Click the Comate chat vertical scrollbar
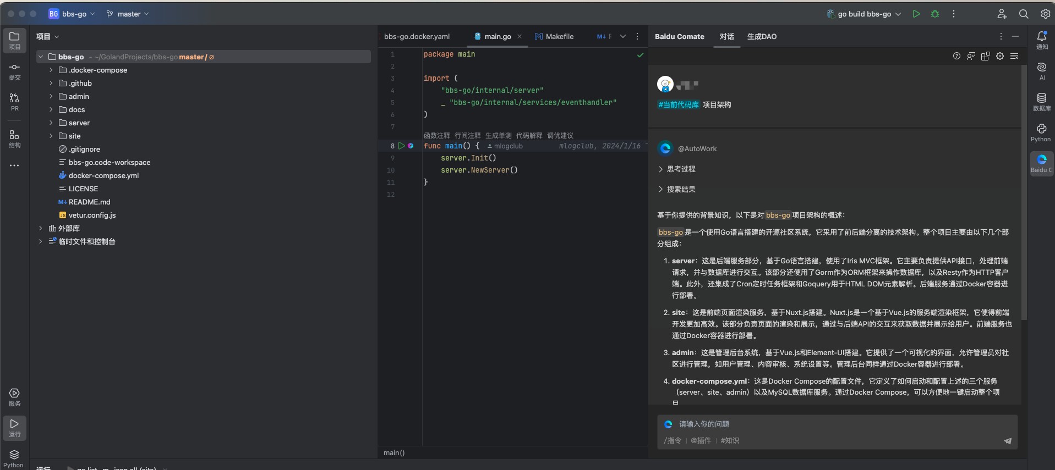The image size is (1055, 470). (x=1024, y=192)
